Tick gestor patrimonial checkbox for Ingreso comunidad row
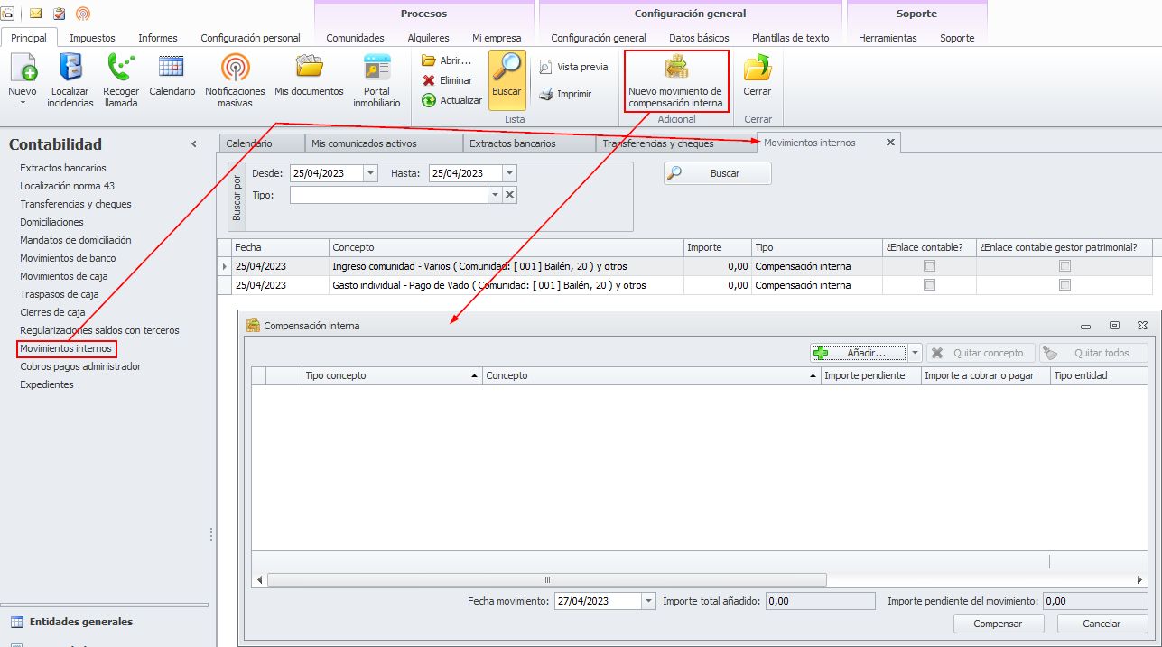Image resolution: width=1162 pixels, height=647 pixels. coord(1064,266)
